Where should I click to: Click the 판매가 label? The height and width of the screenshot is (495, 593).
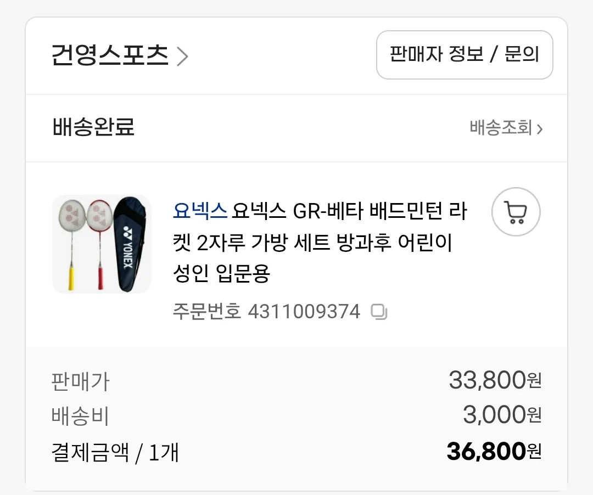pos(81,381)
